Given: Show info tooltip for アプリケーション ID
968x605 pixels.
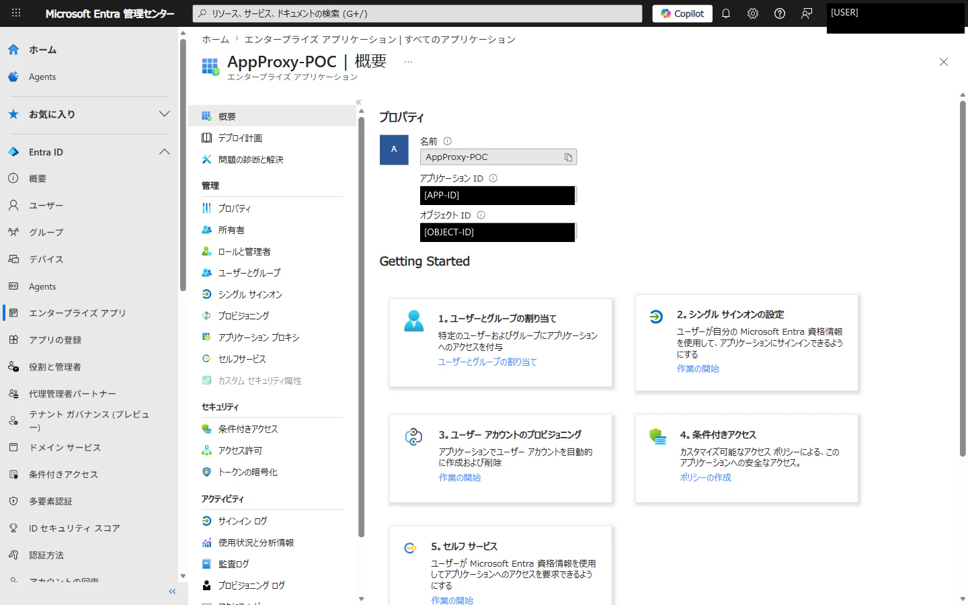Looking at the screenshot, I should tap(493, 178).
